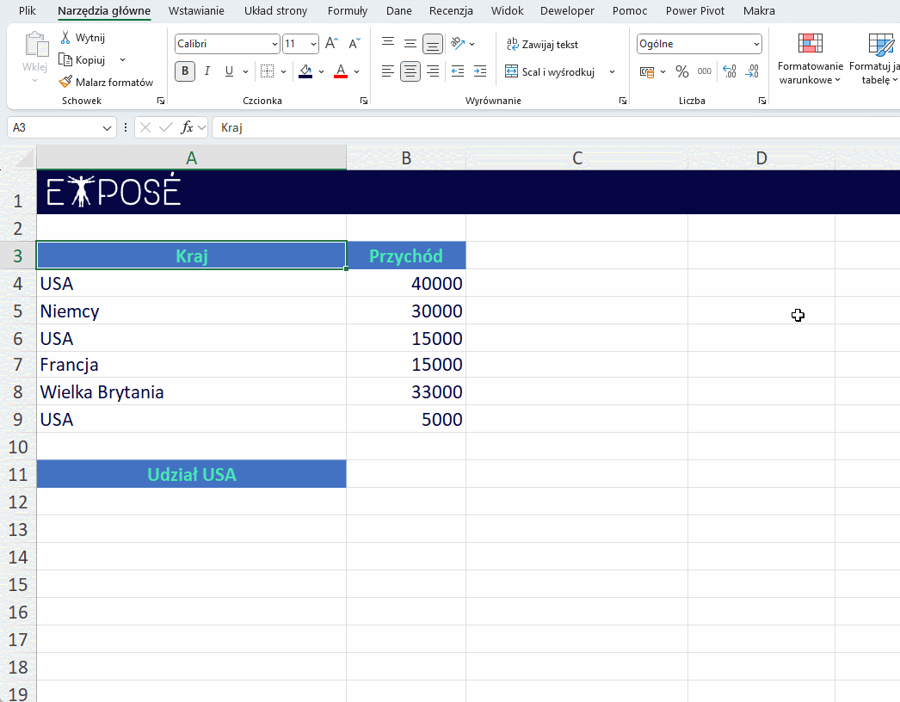Screen dimensions: 900x702
Task: Align text to middle of cell
Action: coord(410,44)
